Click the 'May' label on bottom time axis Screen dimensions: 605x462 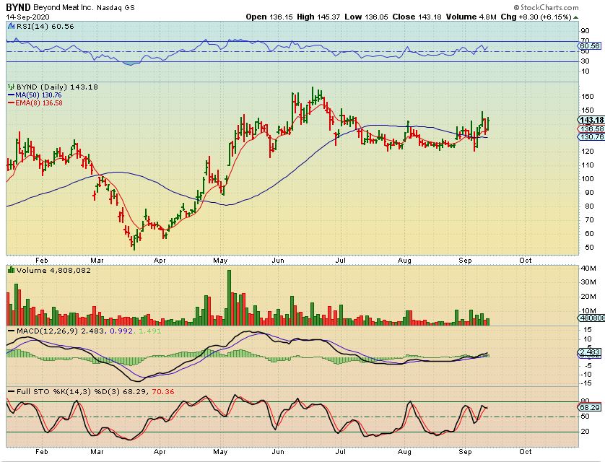click(x=220, y=452)
